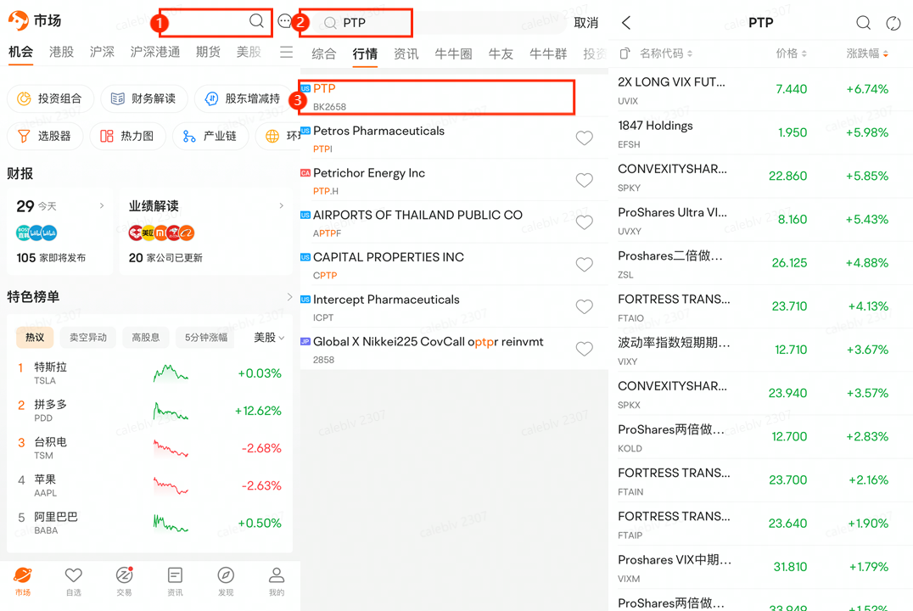Open 特斯拉 TSLA ranking row
This screenshot has height=611, width=913.
[149, 373]
